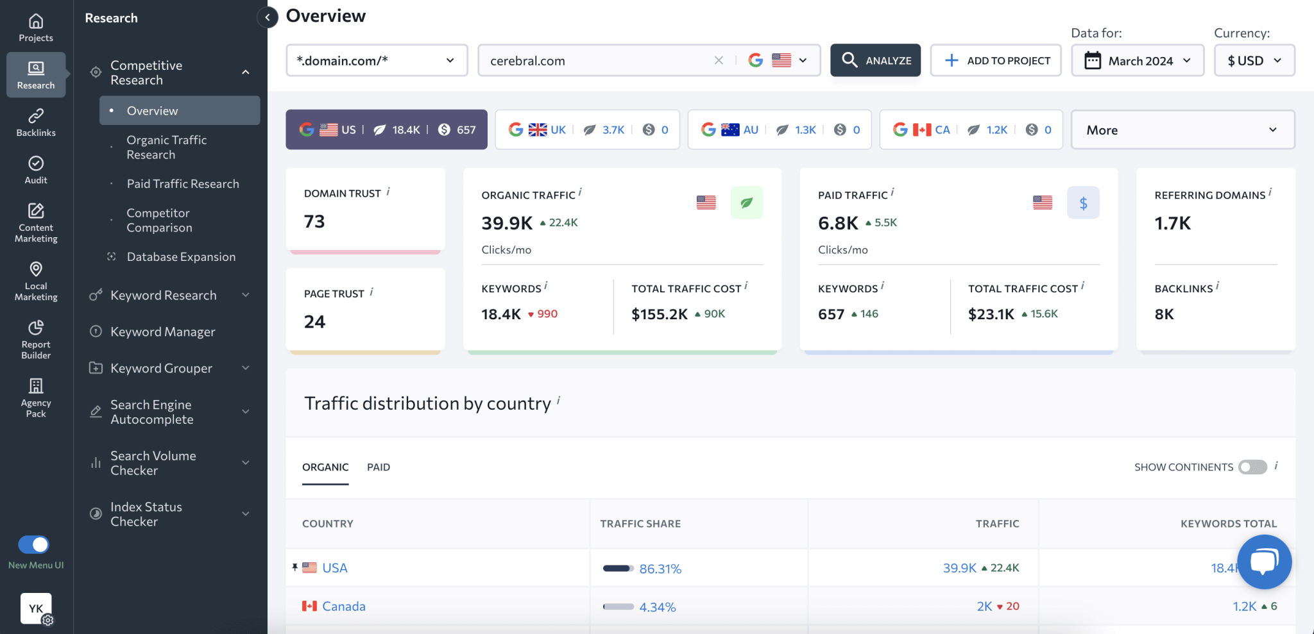Enable the Show Continents toggle

(x=1252, y=467)
